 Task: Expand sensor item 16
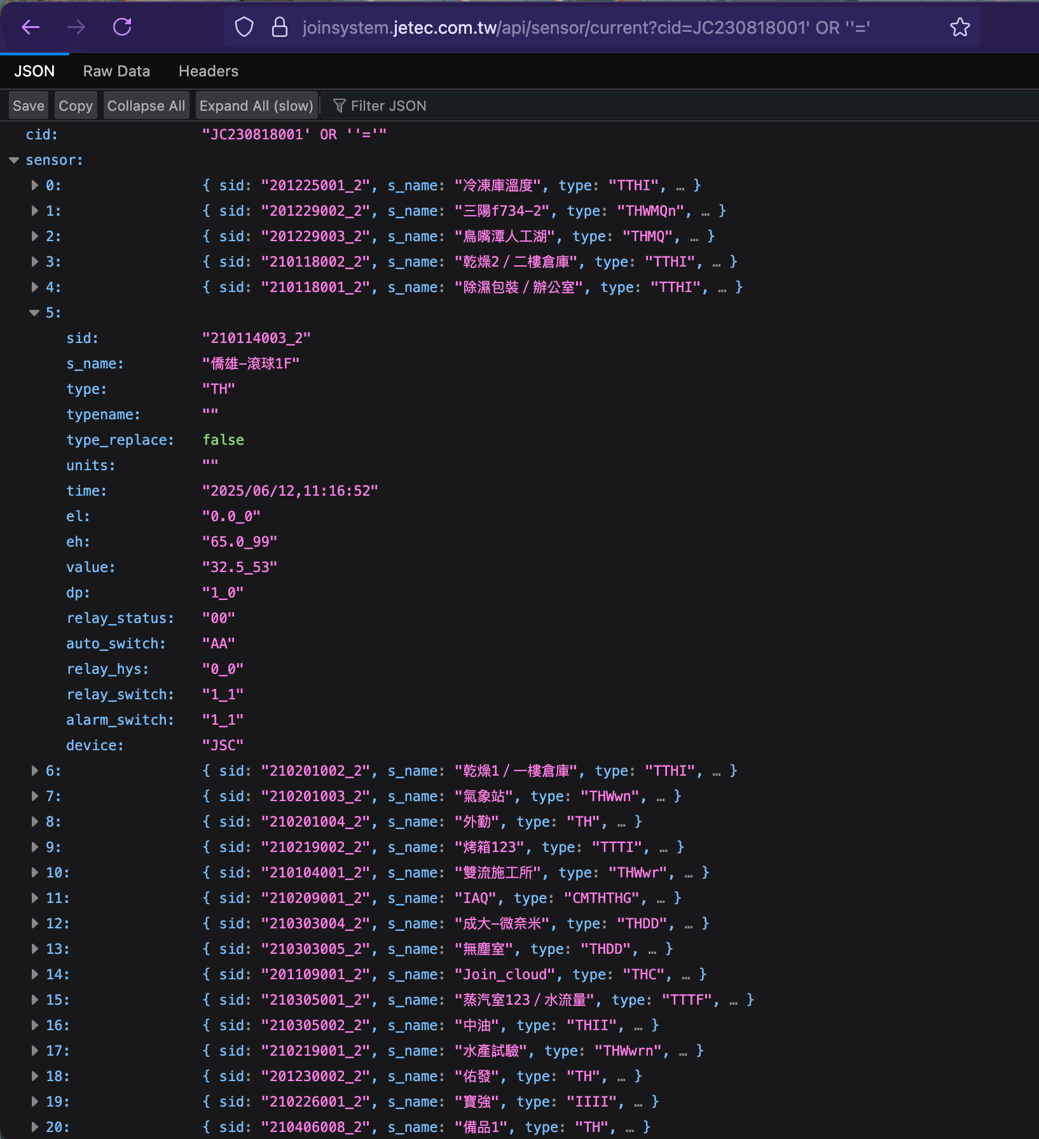pyautogui.click(x=35, y=1025)
